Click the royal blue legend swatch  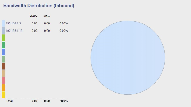pyautogui.click(x=3, y=52)
